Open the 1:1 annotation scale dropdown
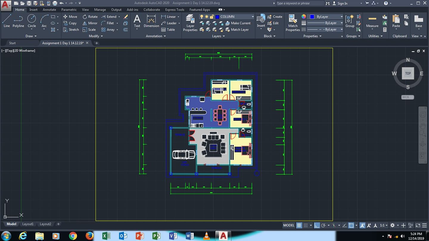 [x=384, y=225]
